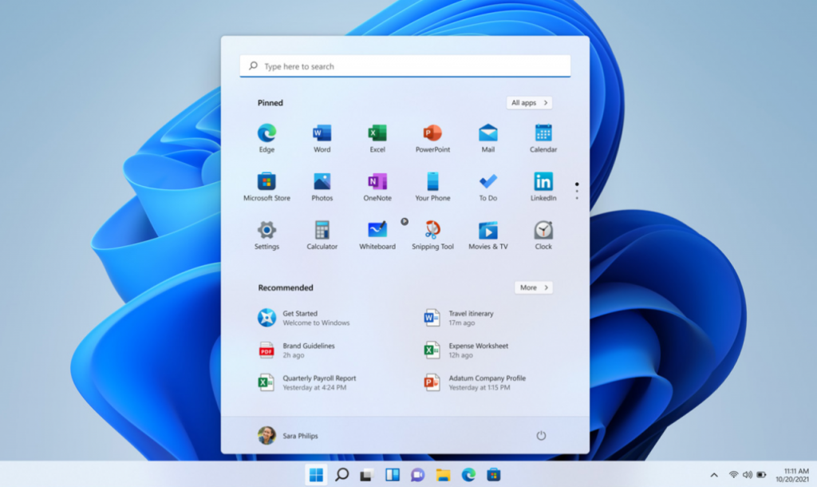Image resolution: width=817 pixels, height=487 pixels.
Task: Open the Edge pinned app
Action: (266, 138)
